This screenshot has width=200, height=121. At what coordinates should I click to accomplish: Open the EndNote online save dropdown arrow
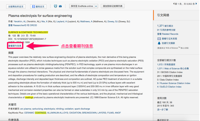pyautogui.click(x=96, y=6)
